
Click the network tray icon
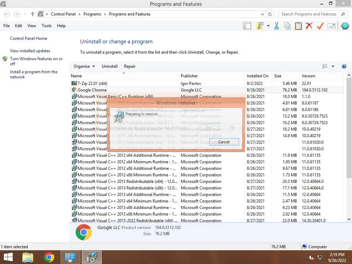(x=319, y=257)
